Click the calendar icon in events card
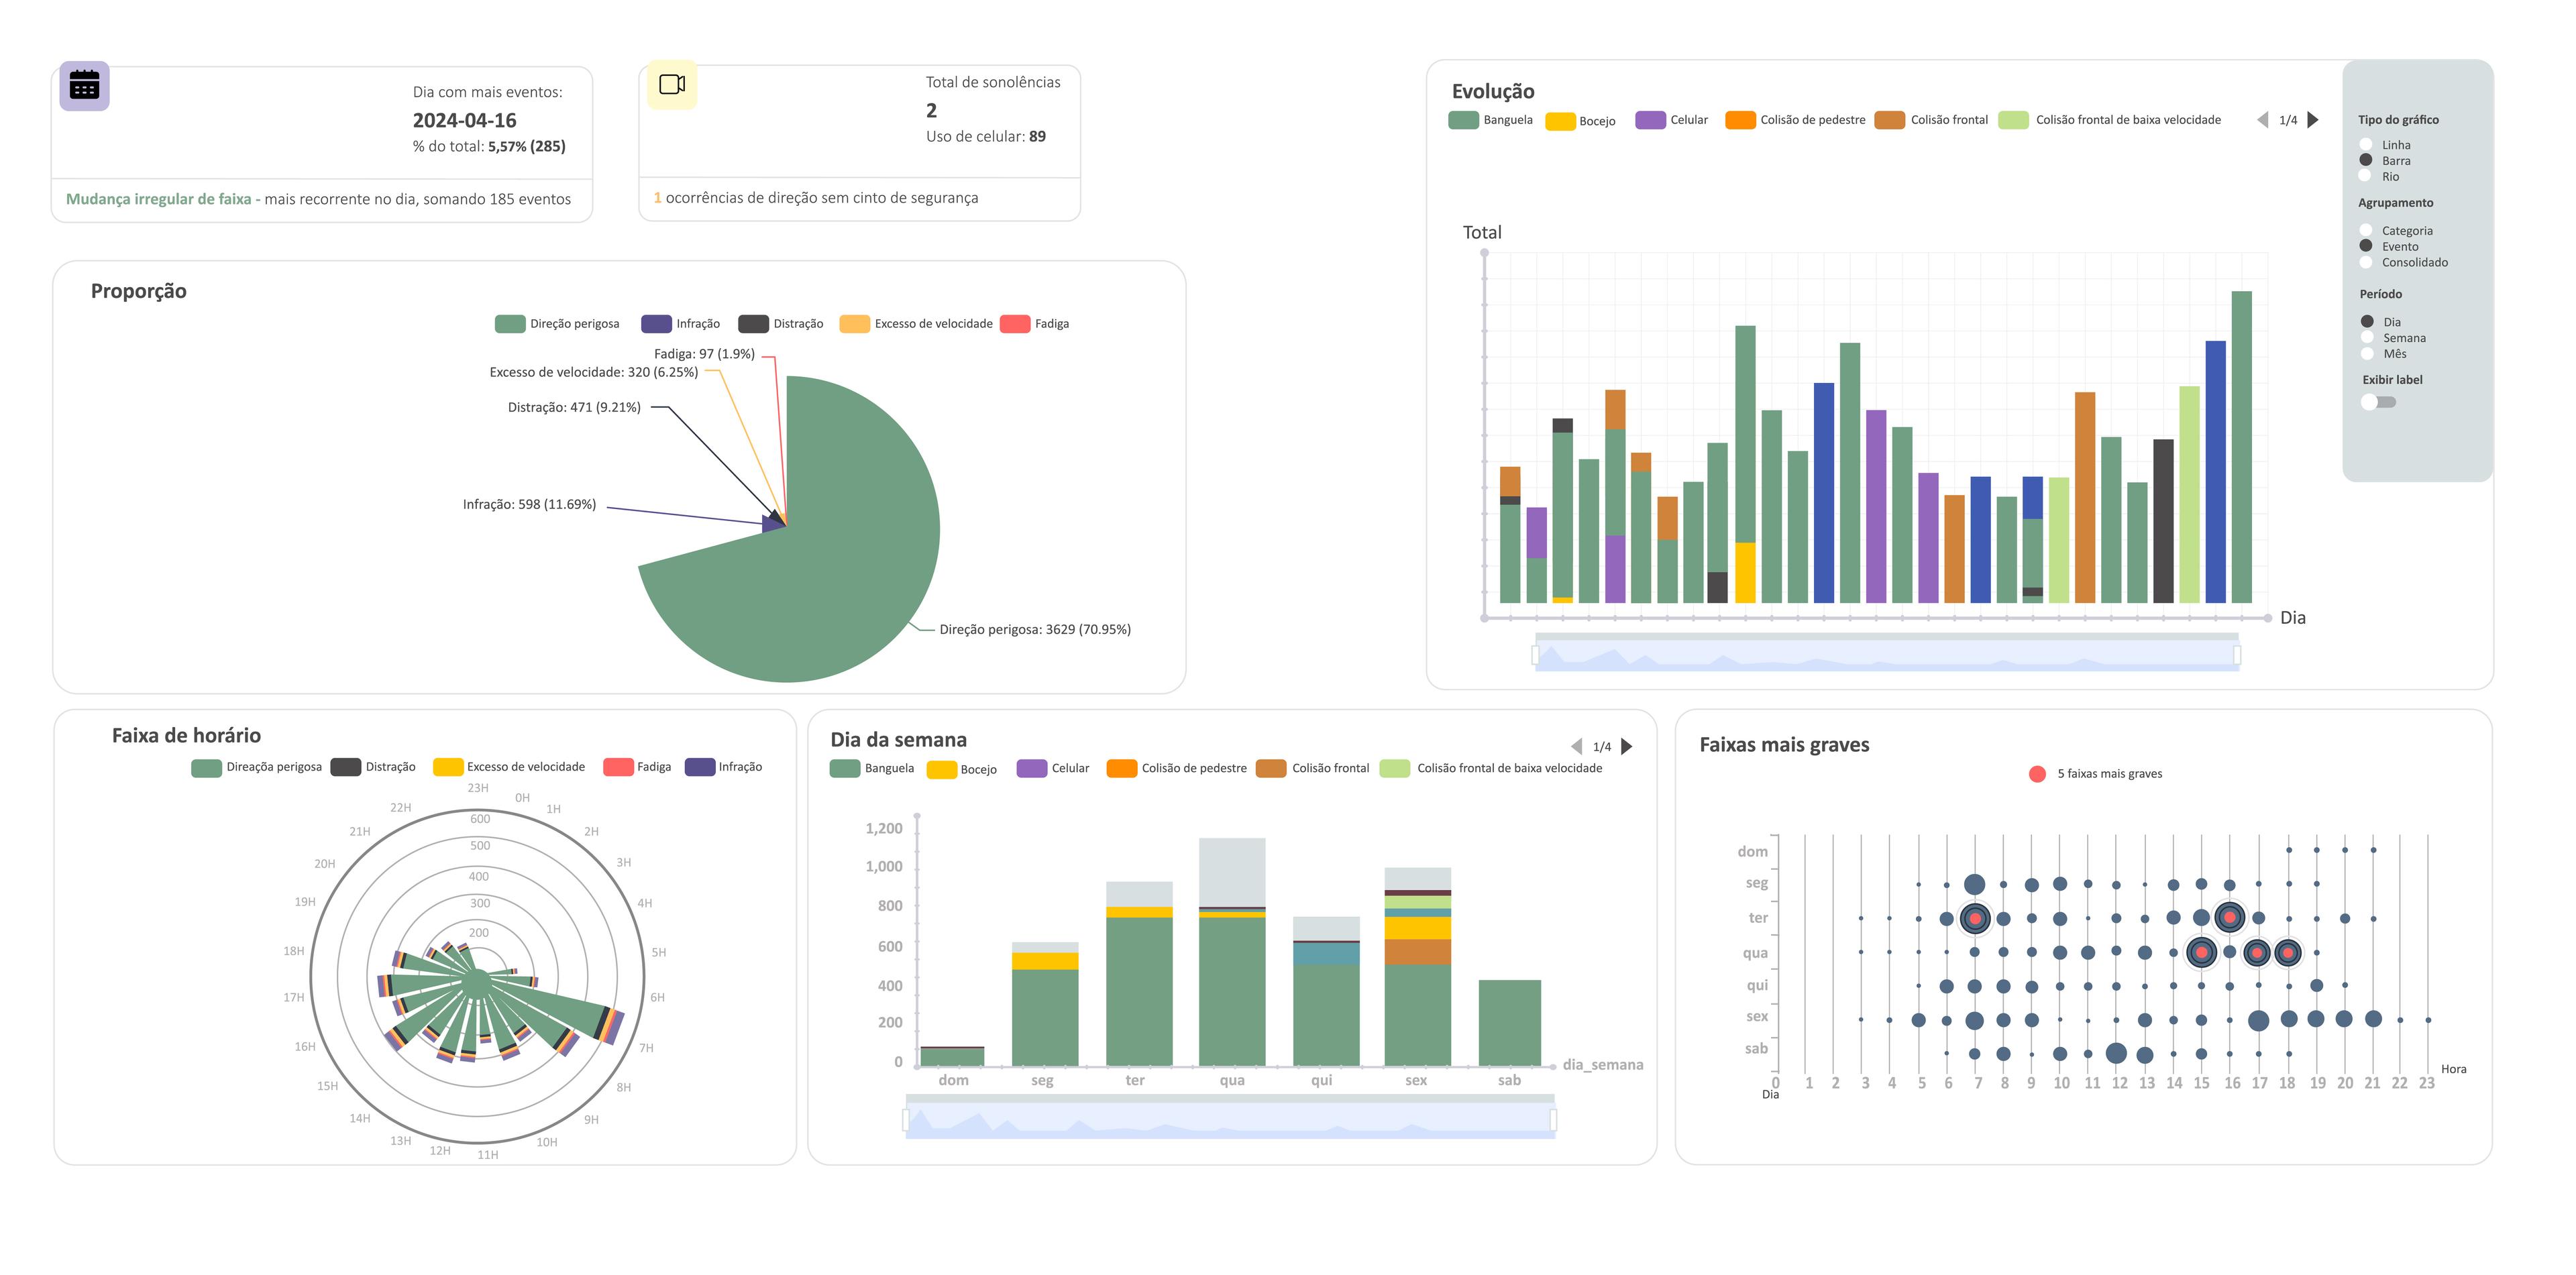This screenshot has height=1275, width=2576. coord(84,86)
